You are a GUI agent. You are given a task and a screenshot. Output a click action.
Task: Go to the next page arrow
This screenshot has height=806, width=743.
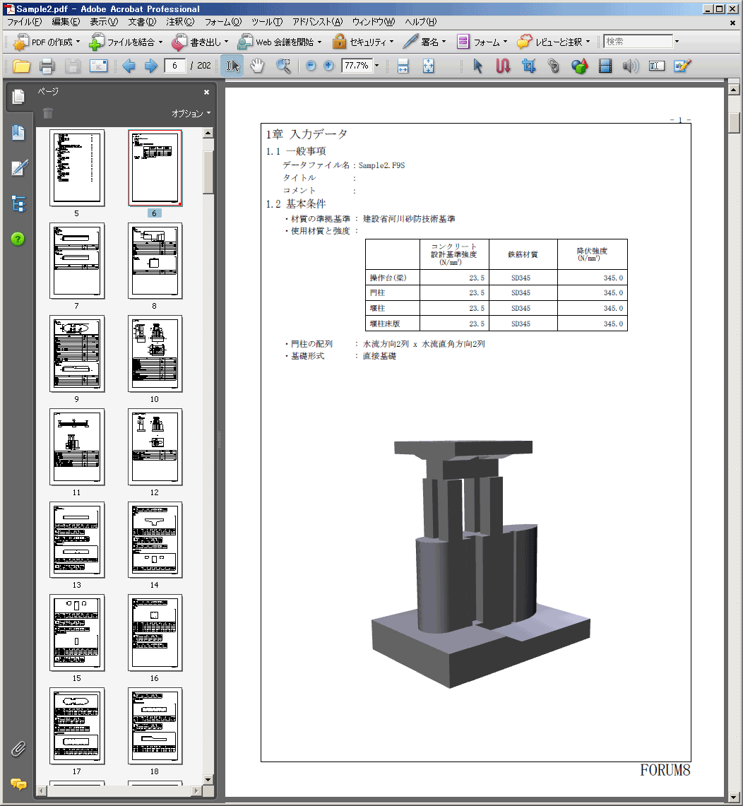coord(150,66)
